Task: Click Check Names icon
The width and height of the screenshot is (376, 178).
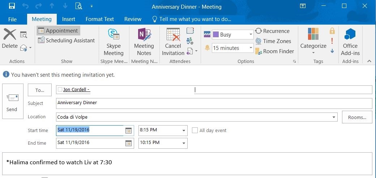Action: [x=190, y=41]
